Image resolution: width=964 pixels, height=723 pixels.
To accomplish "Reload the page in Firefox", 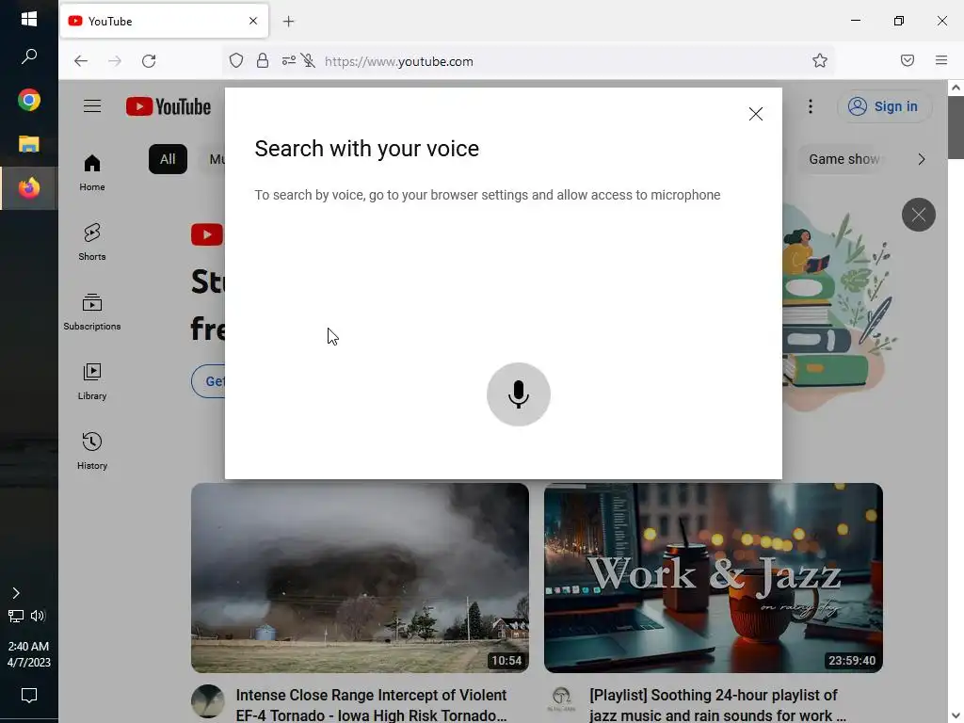I will tap(149, 61).
